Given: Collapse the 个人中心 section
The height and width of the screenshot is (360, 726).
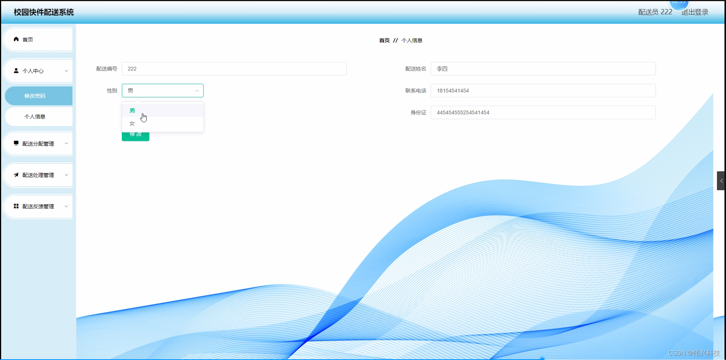Looking at the screenshot, I should coord(67,70).
